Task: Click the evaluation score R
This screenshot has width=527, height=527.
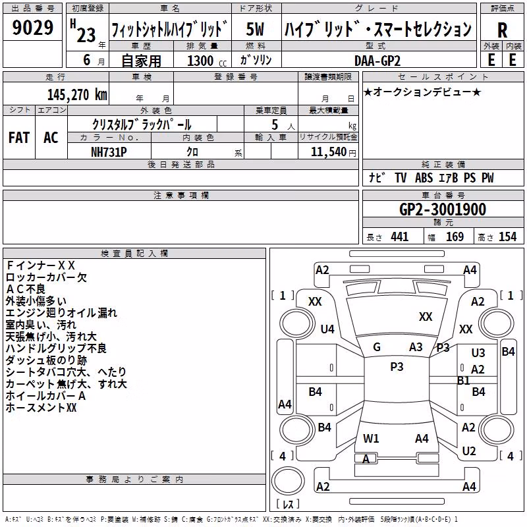Action: tap(502, 30)
